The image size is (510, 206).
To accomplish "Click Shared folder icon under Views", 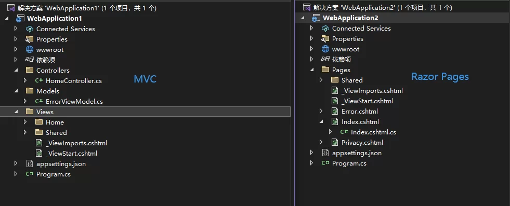I will click(39, 132).
